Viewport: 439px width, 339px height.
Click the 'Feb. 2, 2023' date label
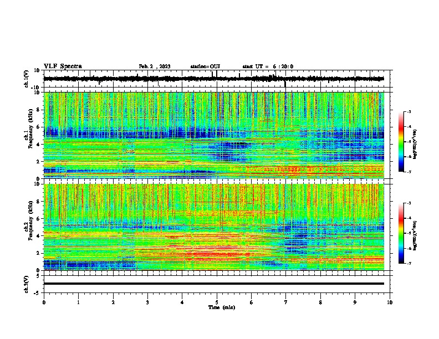(x=155, y=66)
